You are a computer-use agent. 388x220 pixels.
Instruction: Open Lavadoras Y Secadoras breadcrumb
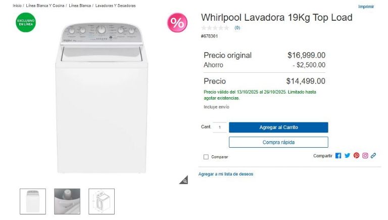(x=115, y=6)
